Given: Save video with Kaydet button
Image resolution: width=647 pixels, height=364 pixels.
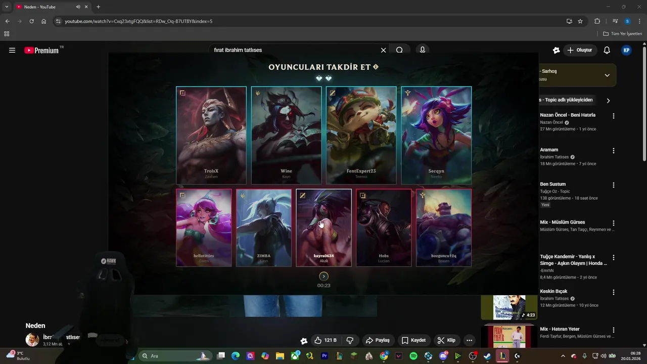Looking at the screenshot, I should 413,340.
